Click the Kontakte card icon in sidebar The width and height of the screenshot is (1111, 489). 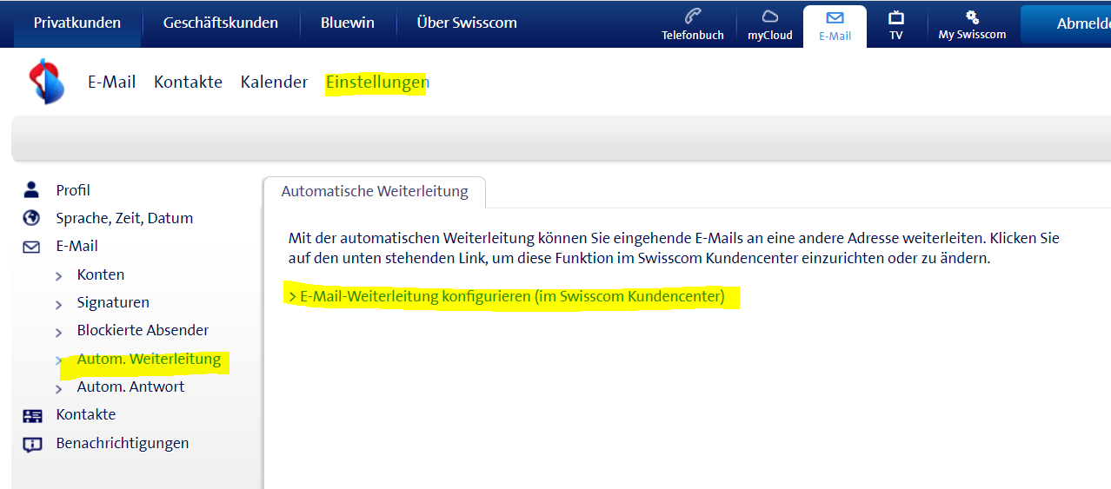(x=32, y=415)
